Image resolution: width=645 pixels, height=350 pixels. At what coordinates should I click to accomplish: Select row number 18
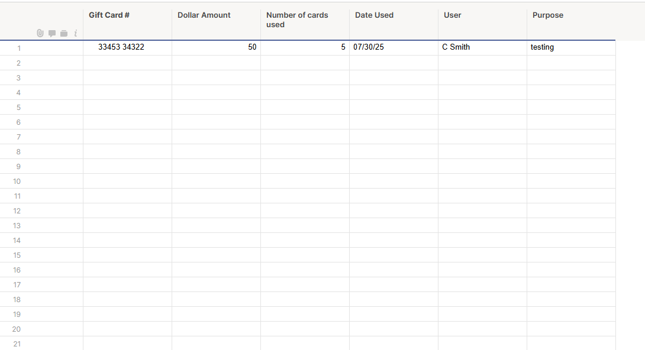point(17,300)
